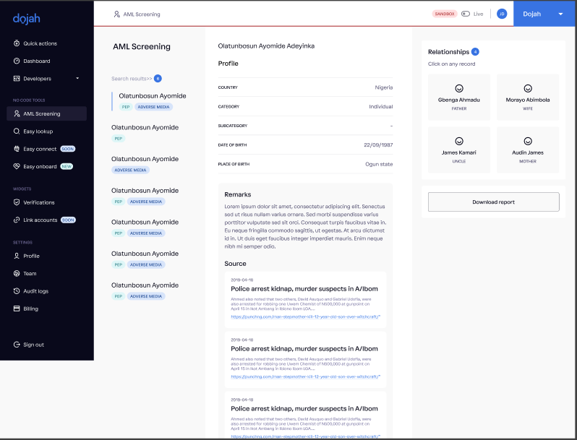The image size is (577, 440).
Task: Click the AML Screening sidebar icon
Action: [x=17, y=113]
